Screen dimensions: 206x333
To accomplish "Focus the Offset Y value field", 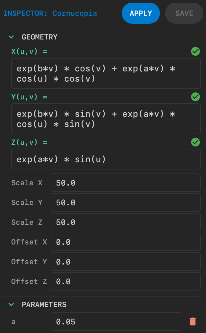I will [125, 262].
